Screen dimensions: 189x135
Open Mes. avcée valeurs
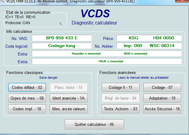69,109
